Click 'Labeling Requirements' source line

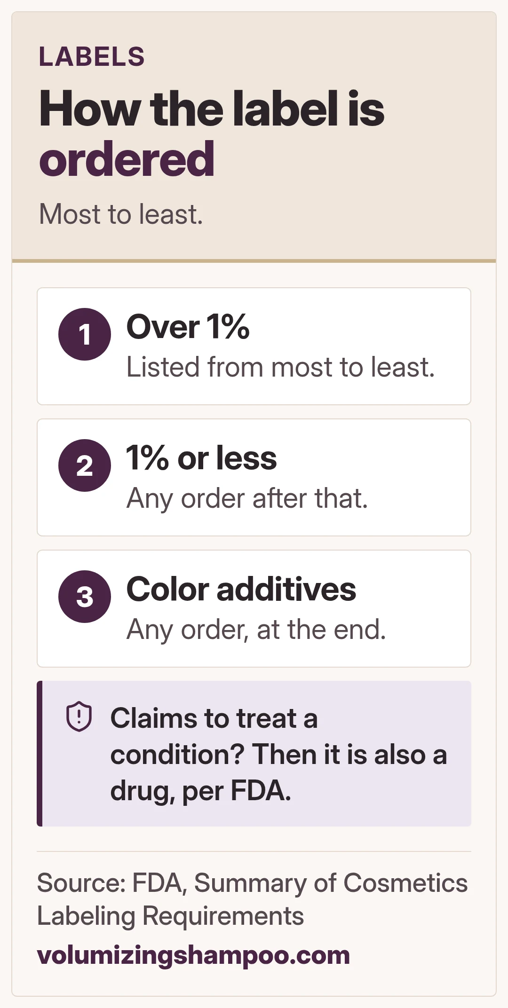click(170, 916)
